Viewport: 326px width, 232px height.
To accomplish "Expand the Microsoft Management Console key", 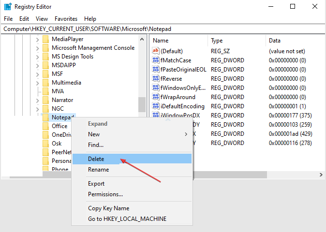I will tap(37, 48).
